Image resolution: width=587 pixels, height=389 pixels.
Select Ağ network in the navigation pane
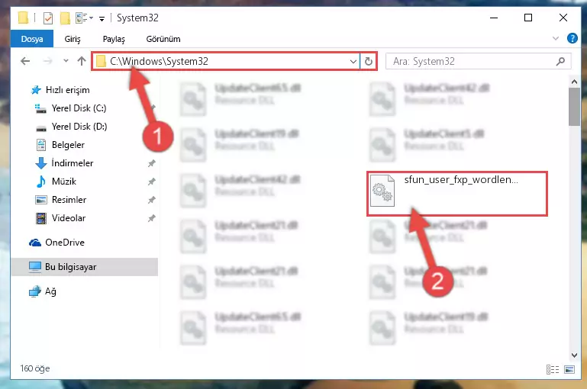(x=50, y=291)
